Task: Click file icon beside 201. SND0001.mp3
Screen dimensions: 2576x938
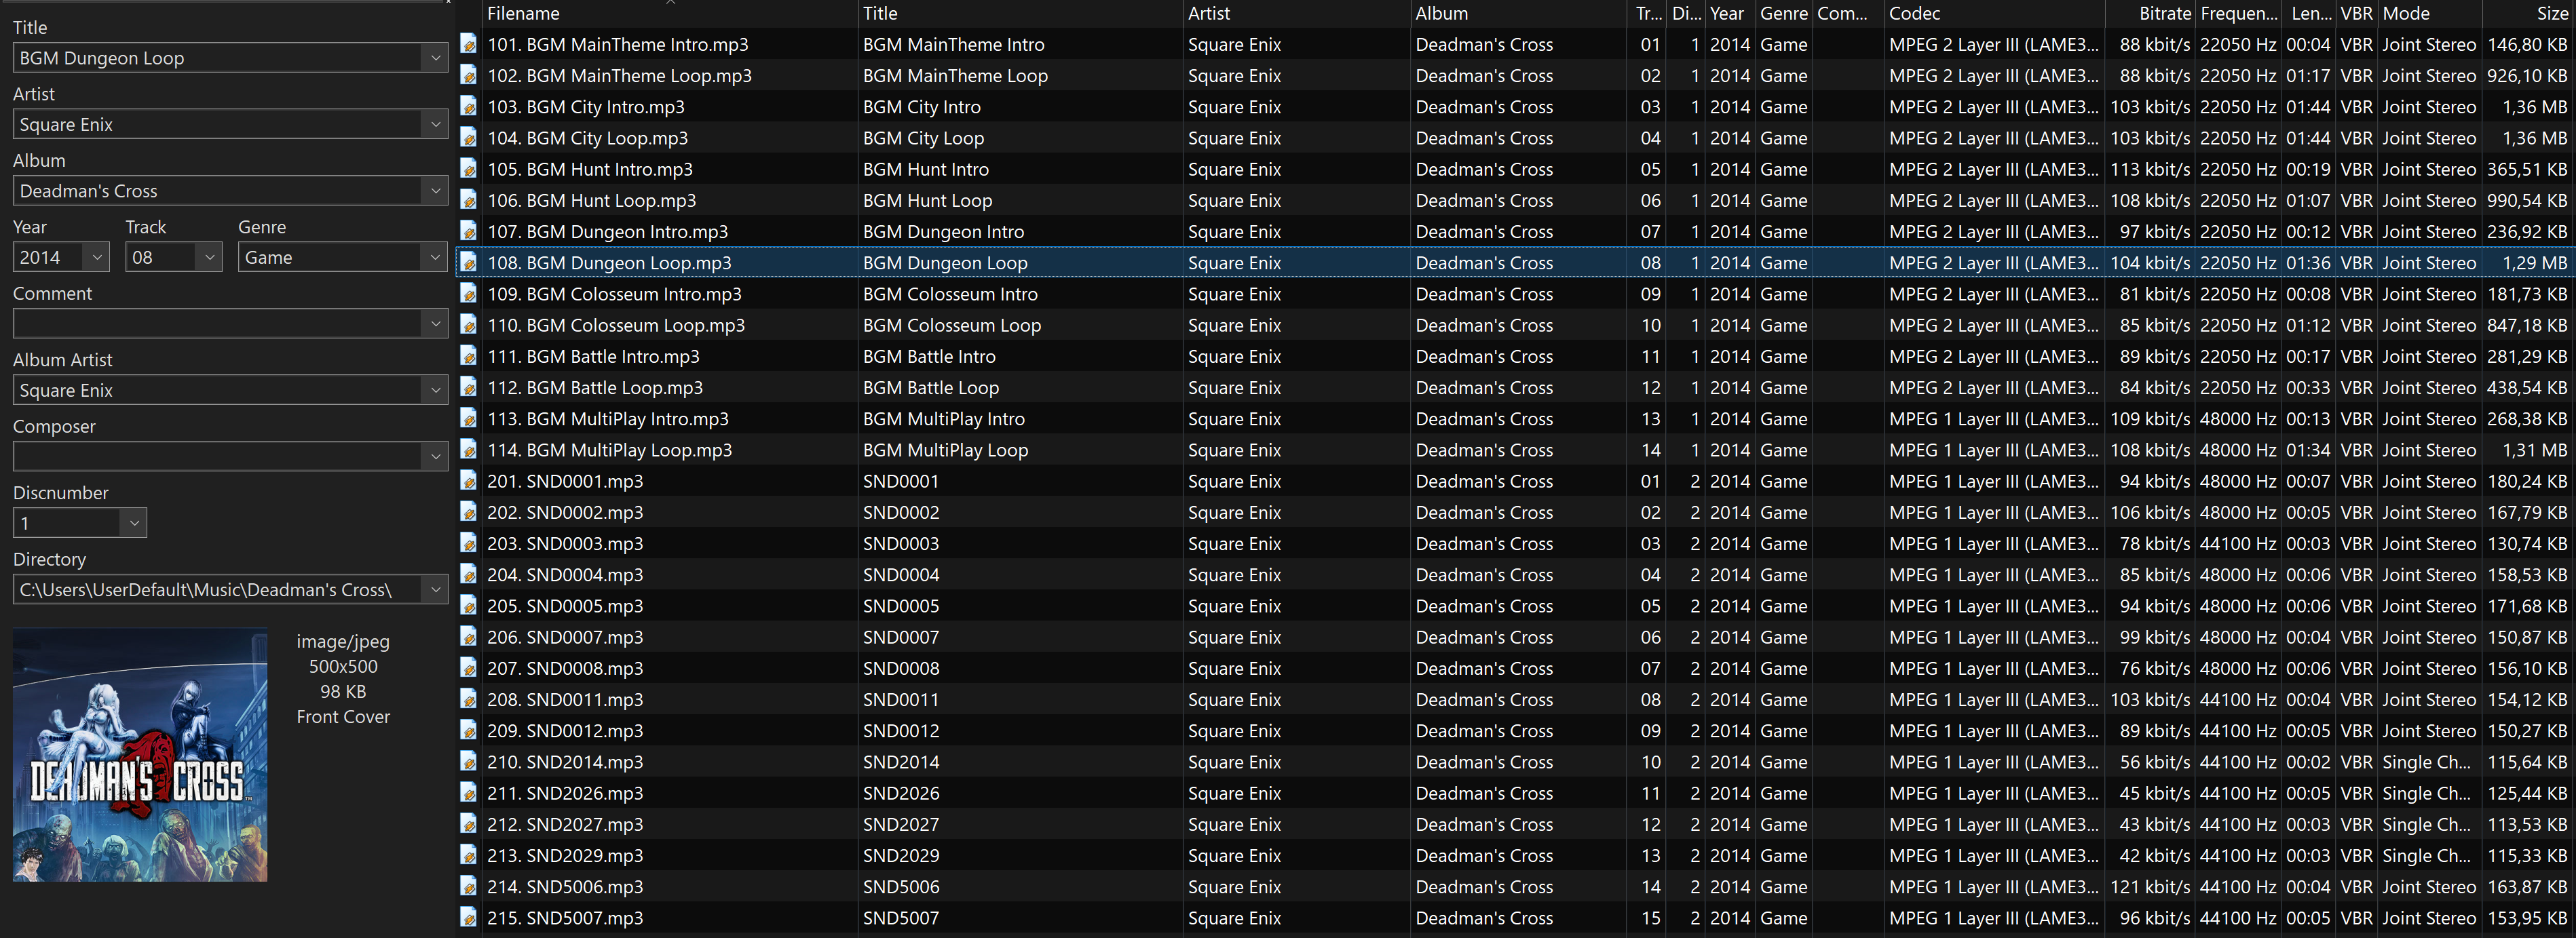Action: pos(468,480)
